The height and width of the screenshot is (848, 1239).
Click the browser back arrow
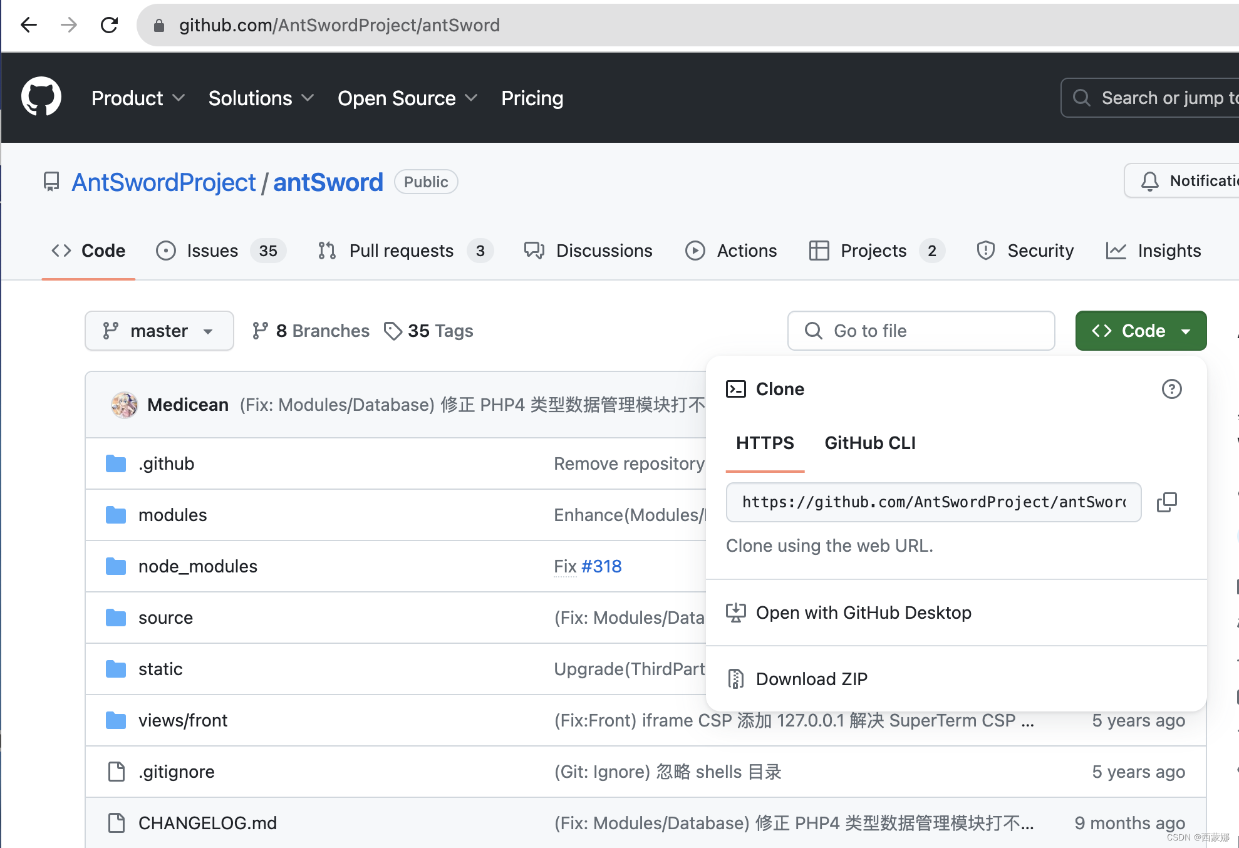click(x=29, y=25)
